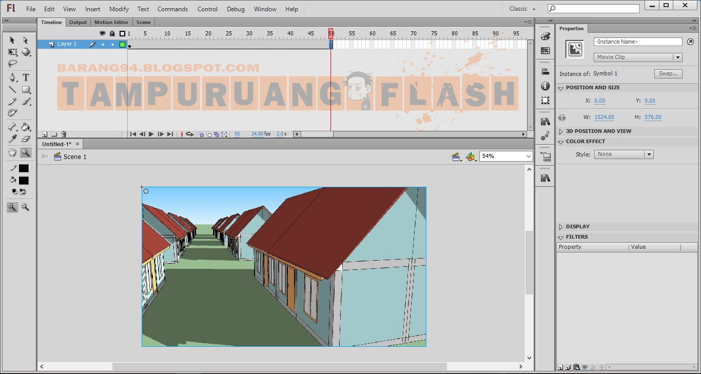Image resolution: width=701 pixels, height=374 pixels.
Task: Choose the Enlarge zoom option
Action: pos(12,207)
